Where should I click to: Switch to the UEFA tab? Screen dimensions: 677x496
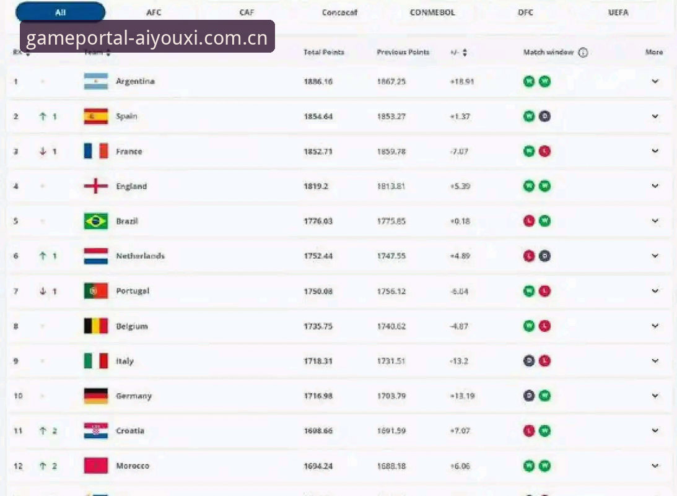[618, 12]
